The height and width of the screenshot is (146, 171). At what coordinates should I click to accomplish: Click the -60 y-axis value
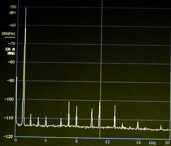tap(12, 25)
